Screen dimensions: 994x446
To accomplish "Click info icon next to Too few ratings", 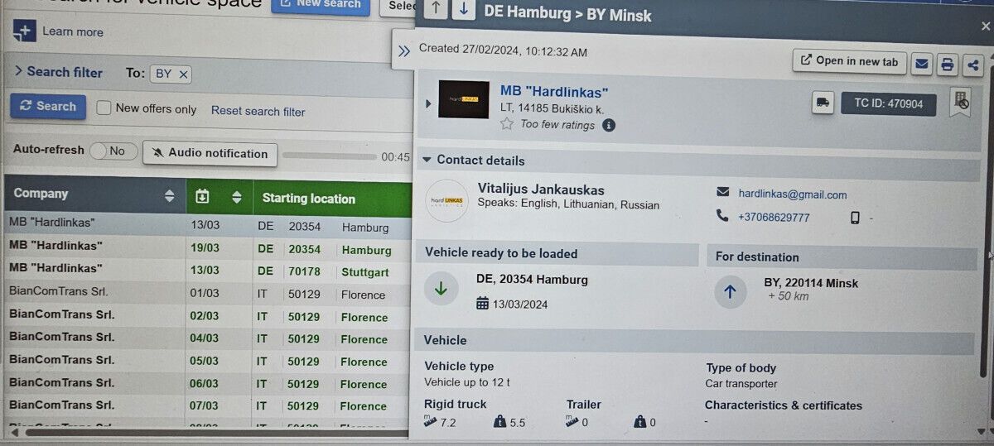I will point(609,125).
